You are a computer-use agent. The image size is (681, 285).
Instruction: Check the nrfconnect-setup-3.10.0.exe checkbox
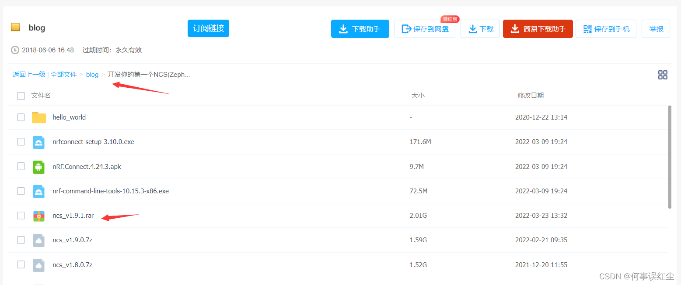click(21, 142)
